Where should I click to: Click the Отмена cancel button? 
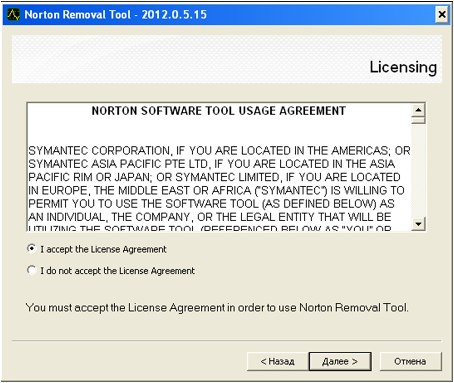tap(410, 361)
